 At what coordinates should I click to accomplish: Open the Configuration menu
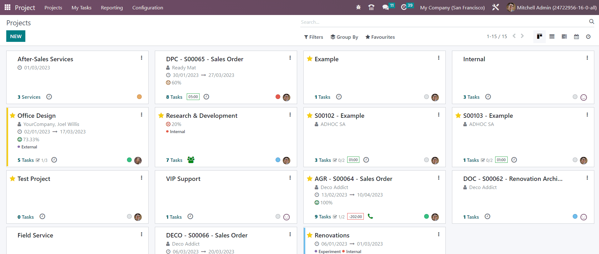148,7
